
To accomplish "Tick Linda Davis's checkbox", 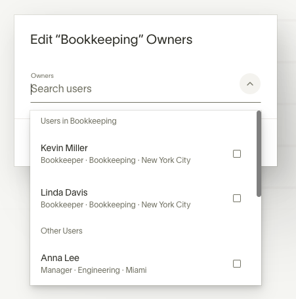I will 237,198.
